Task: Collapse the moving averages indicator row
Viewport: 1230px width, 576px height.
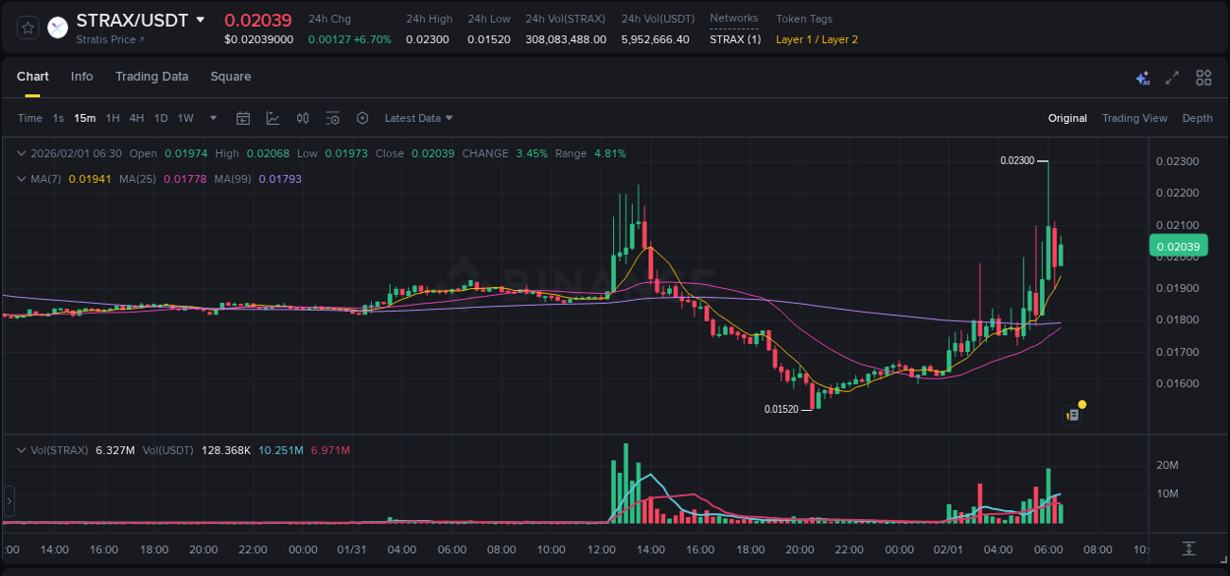Action: (x=21, y=179)
